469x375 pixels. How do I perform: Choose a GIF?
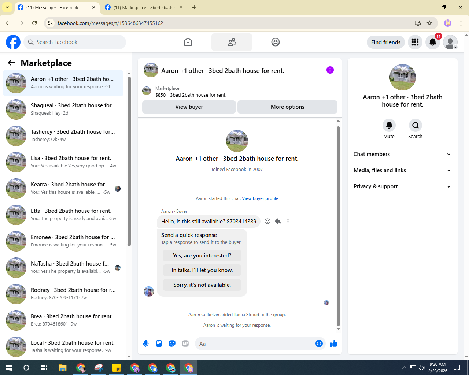tap(185, 344)
